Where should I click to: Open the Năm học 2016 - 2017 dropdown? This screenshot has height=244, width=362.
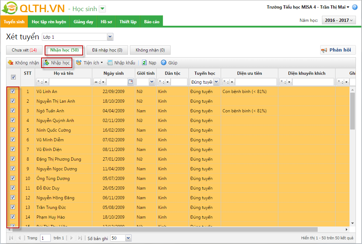[x=339, y=20]
